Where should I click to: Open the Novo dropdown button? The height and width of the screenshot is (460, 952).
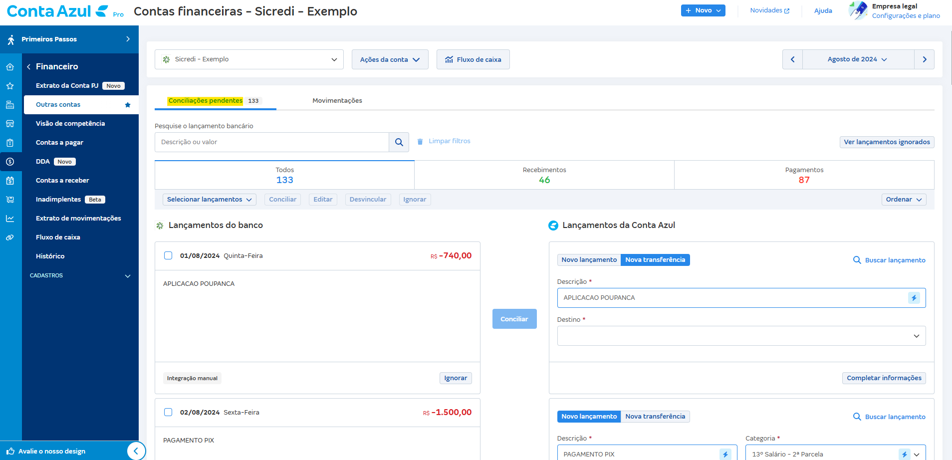703,10
